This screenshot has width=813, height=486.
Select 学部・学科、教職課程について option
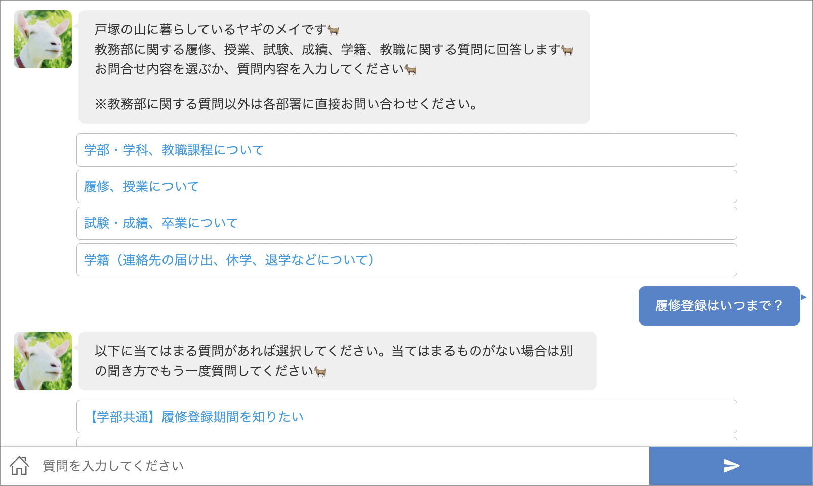406,150
